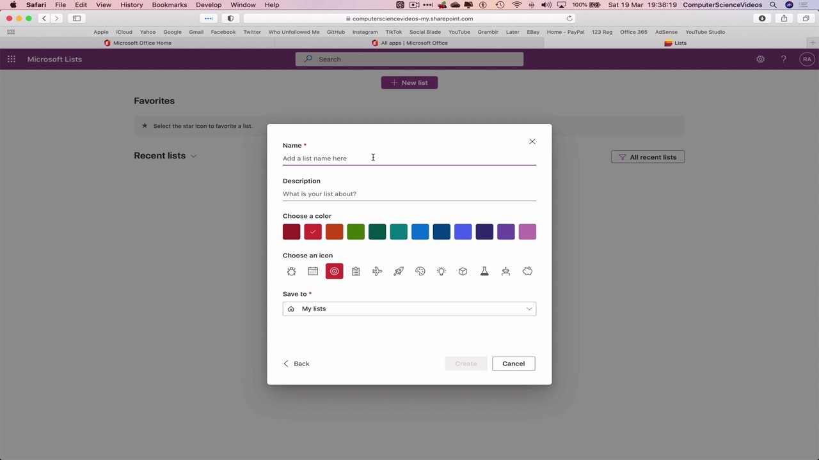Choose the cube icon for the list
Screen dimensions: 819x460
pos(463,272)
